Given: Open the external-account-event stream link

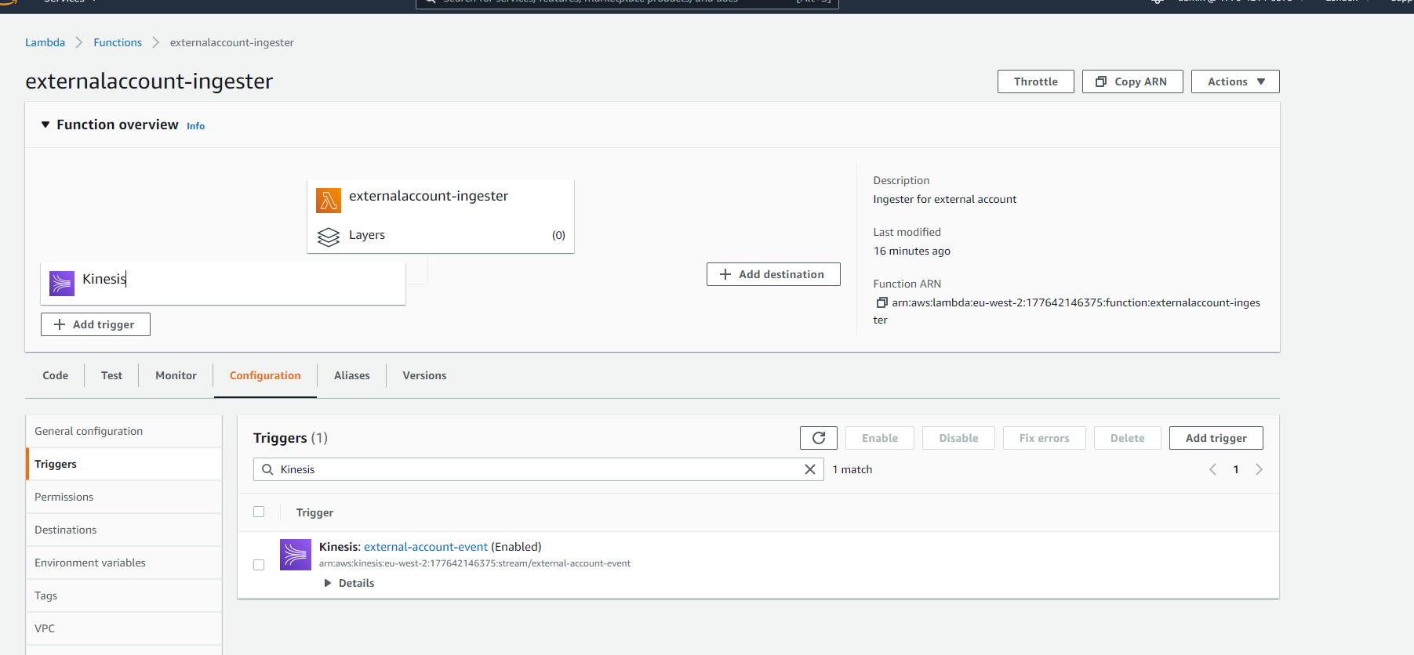Looking at the screenshot, I should 426,547.
